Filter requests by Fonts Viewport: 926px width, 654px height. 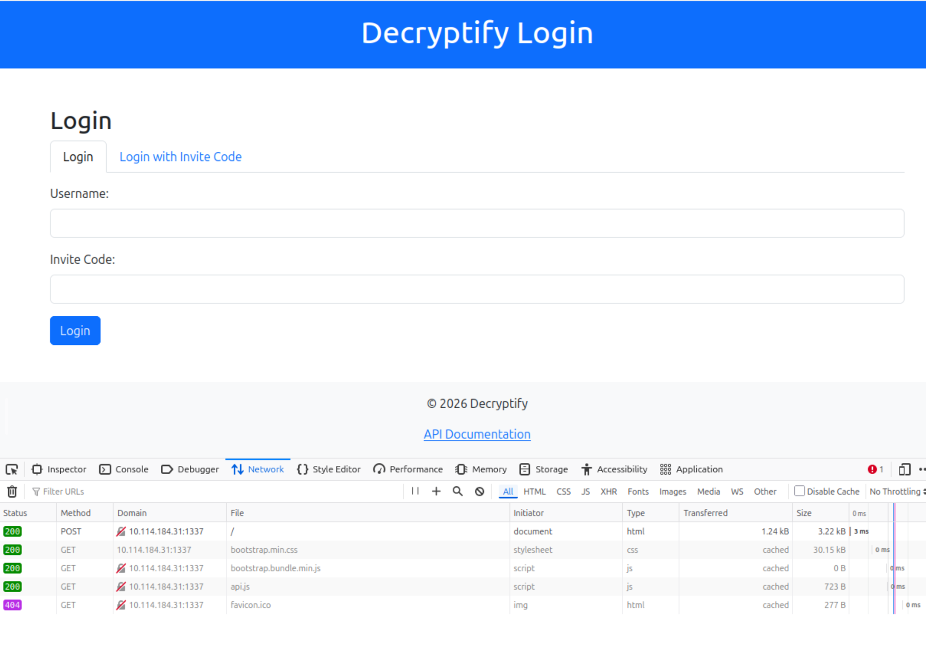pos(638,492)
